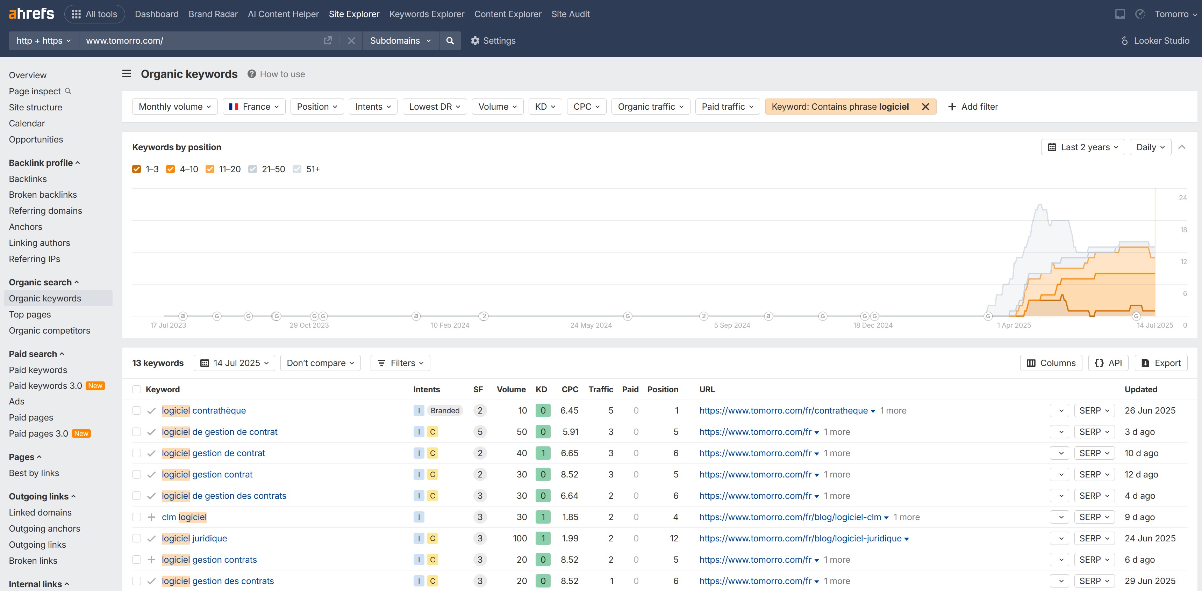Open Top pages in sidebar
Screen dimensions: 1202x591
pyautogui.click(x=30, y=315)
